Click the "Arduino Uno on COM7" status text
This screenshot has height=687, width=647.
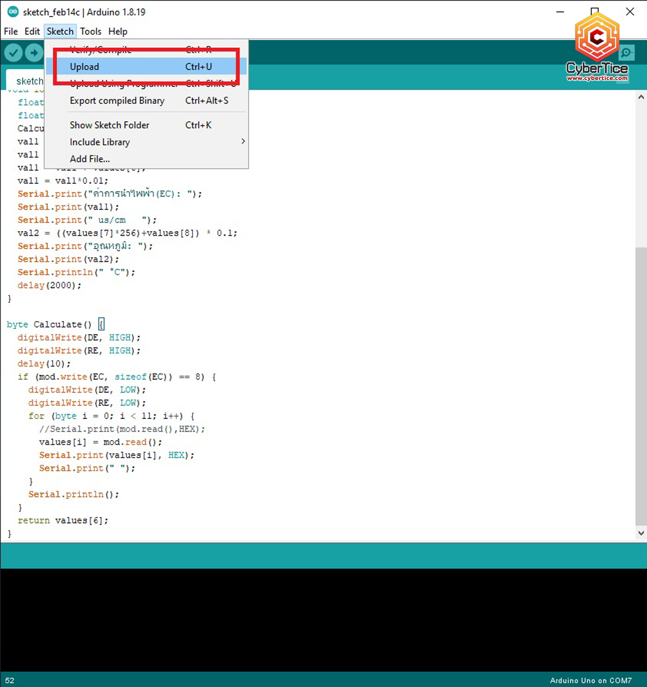tap(590, 681)
